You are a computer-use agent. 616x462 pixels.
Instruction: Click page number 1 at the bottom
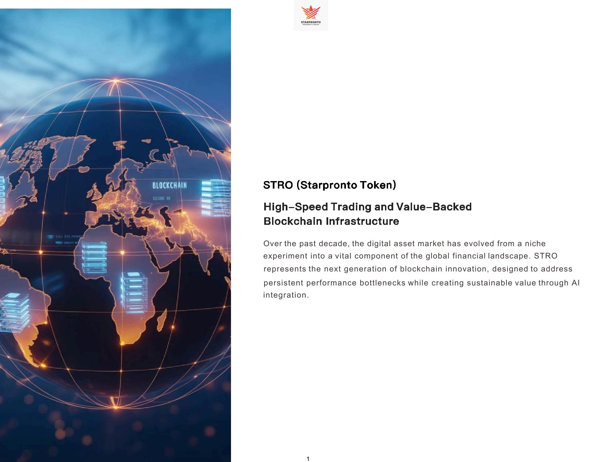(x=308, y=459)
